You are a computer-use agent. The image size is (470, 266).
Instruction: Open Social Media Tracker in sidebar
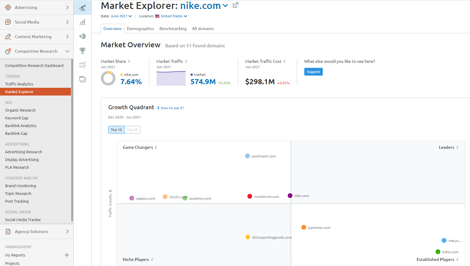pos(23,220)
